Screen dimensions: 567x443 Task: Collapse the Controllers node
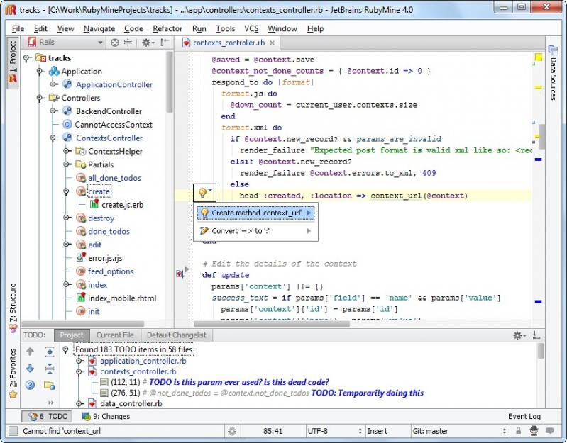coord(40,99)
